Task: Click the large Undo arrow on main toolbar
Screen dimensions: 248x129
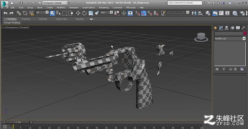Action: [x=6, y=13]
